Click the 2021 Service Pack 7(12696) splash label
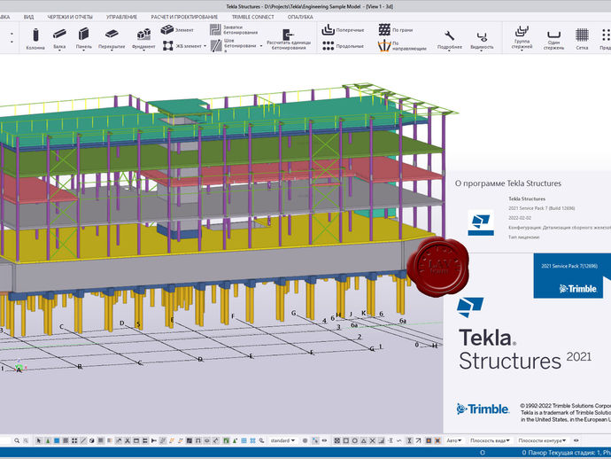This screenshot has width=611, height=459. (x=568, y=266)
